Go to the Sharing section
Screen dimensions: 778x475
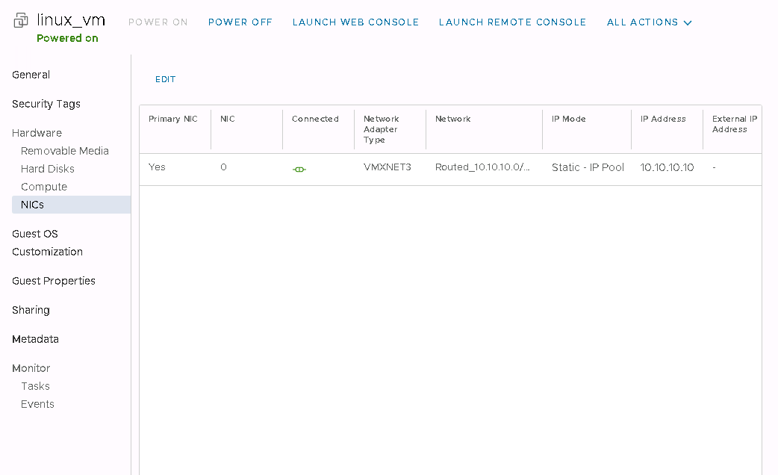[x=31, y=310]
